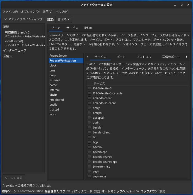Maximize the ファイアウォールの設定 window

(182, 5)
